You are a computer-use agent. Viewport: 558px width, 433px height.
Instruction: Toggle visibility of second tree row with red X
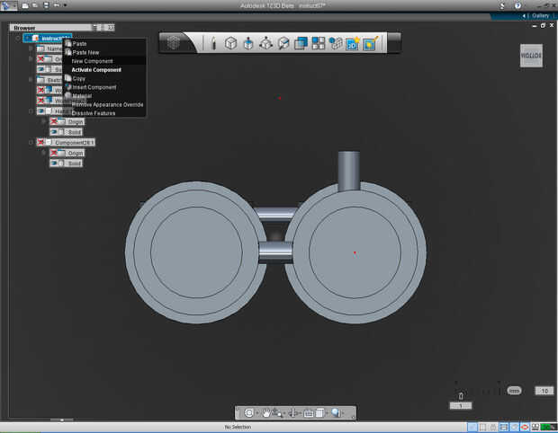click(x=40, y=59)
